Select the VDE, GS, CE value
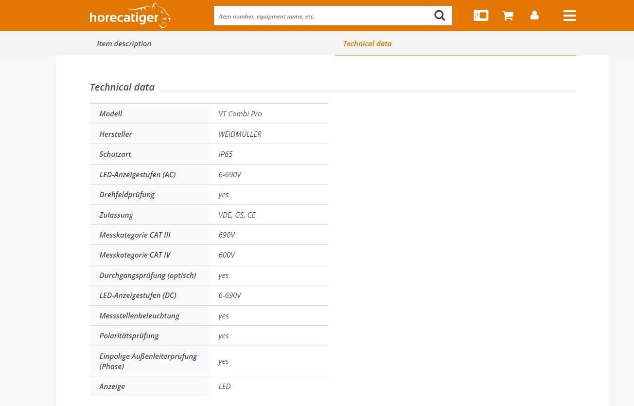The width and height of the screenshot is (634, 406). (x=237, y=215)
